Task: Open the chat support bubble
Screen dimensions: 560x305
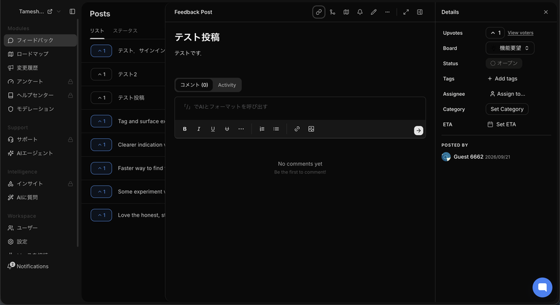Action: click(x=542, y=287)
